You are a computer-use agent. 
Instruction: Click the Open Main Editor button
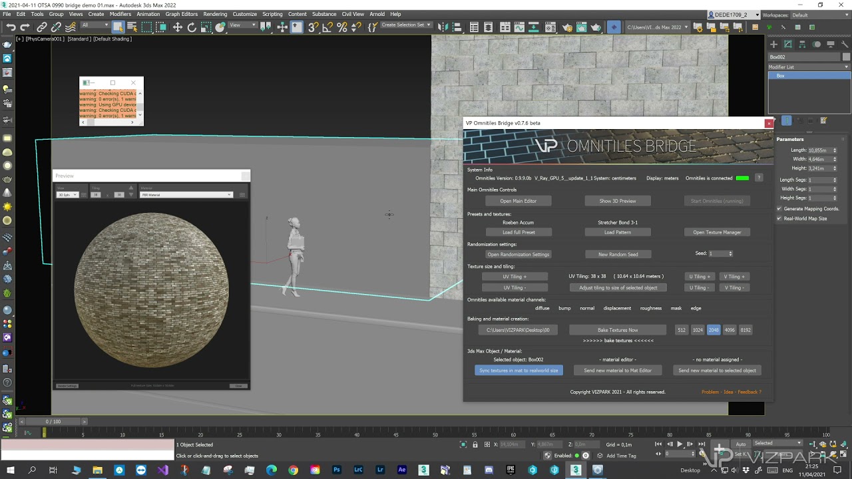[x=519, y=201]
